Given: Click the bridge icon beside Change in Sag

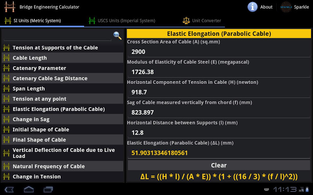Looking at the screenshot, I should click(6, 119).
